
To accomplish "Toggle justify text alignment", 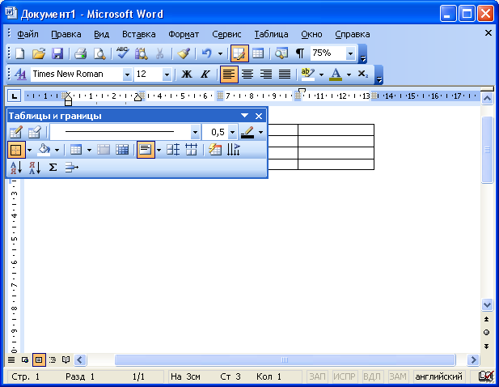I will coord(285,74).
